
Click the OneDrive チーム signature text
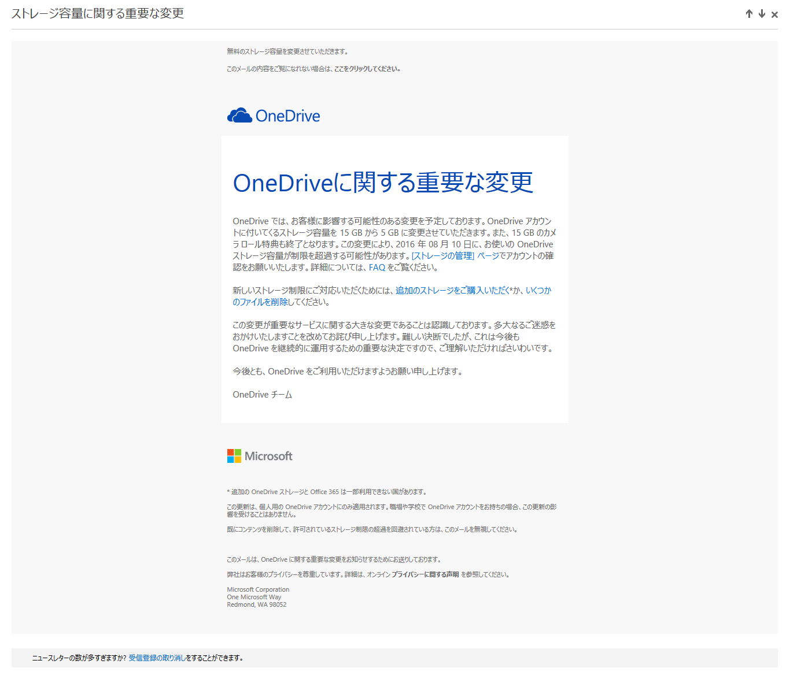tap(263, 394)
